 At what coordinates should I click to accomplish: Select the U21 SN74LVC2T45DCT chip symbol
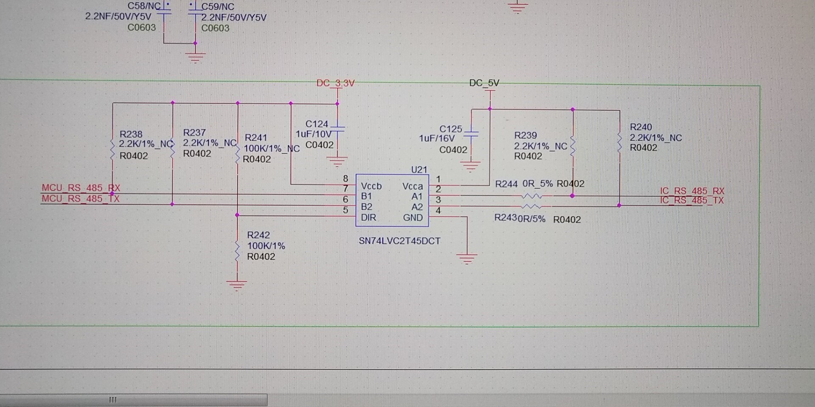(x=392, y=200)
